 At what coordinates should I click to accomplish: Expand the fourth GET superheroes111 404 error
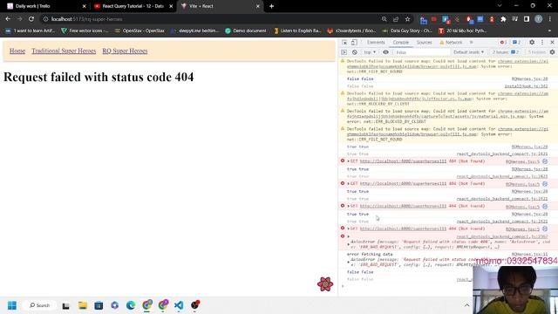[349, 229]
